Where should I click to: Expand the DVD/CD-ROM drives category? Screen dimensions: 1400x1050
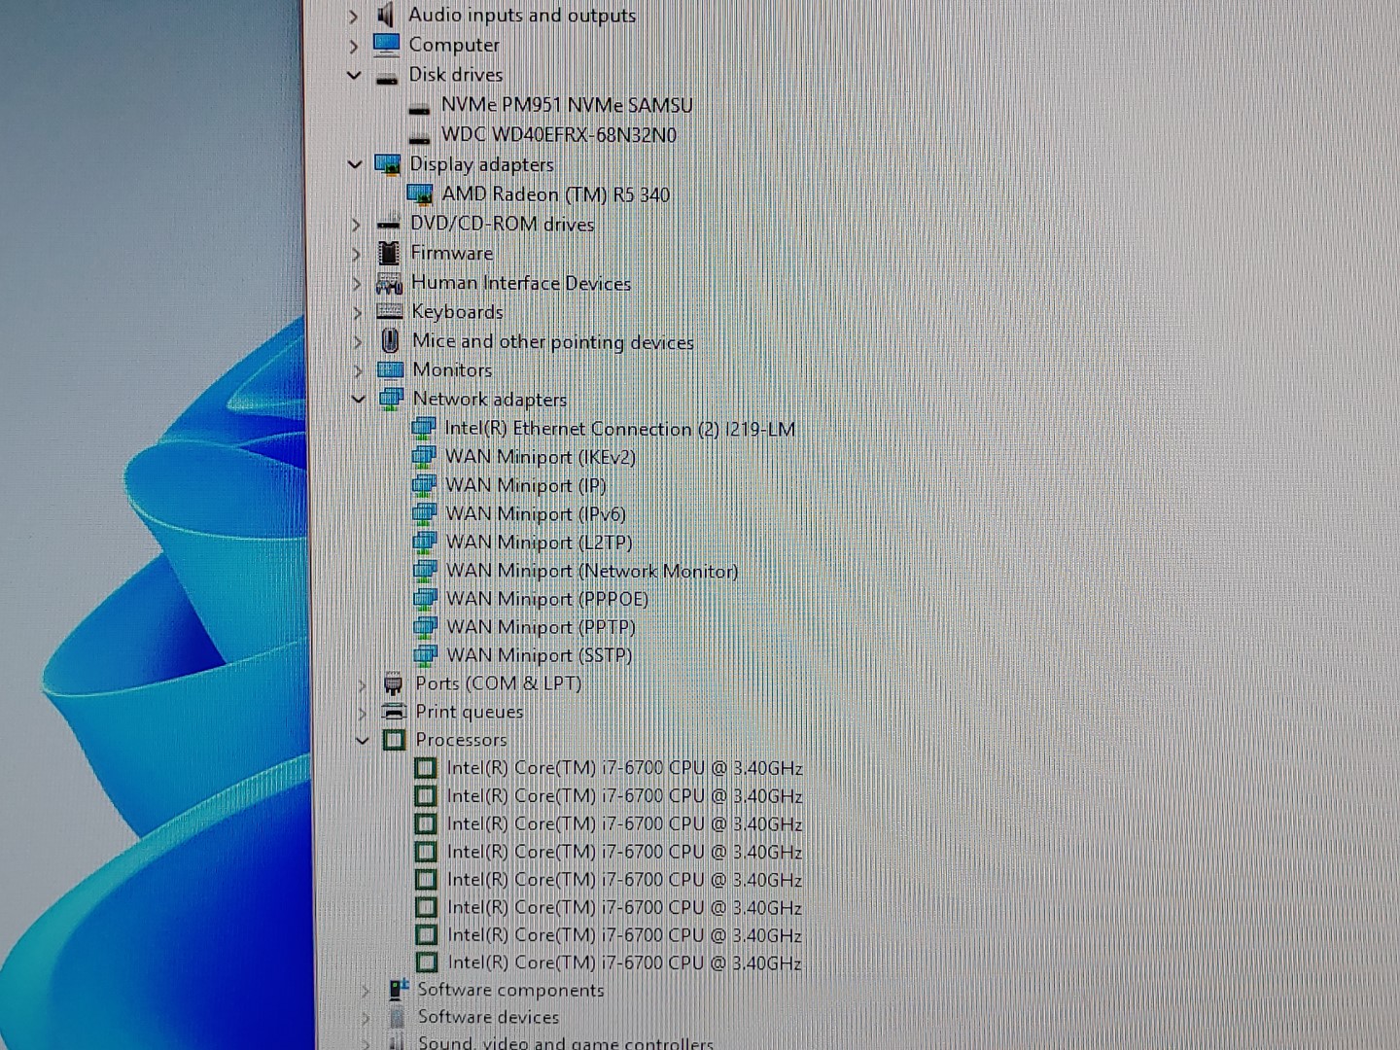coord(356,225)
